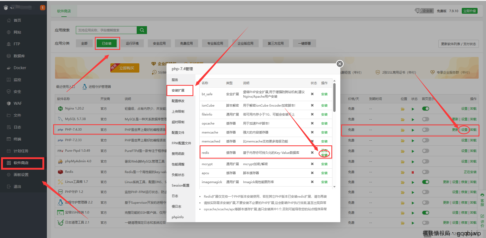Click 立即升级 to upgrade the panel
Image resolution: width=486 pixels, height=238 pixels.
[469, 11]
